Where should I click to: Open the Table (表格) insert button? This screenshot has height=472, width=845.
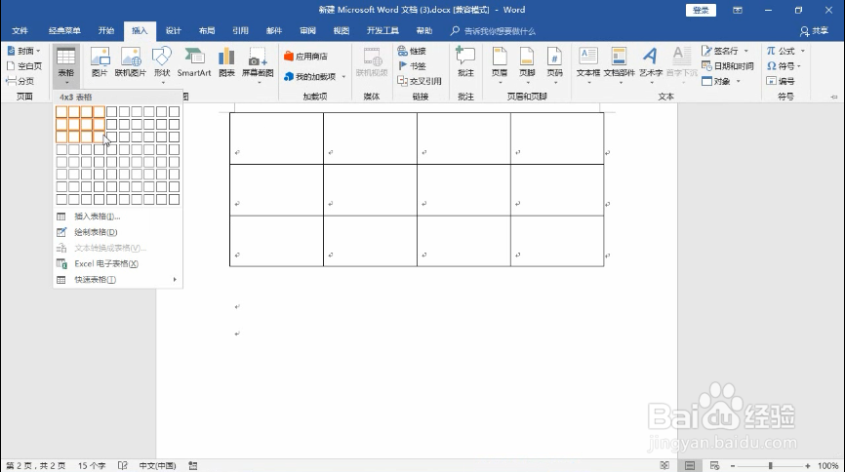[x=66, y=64]
